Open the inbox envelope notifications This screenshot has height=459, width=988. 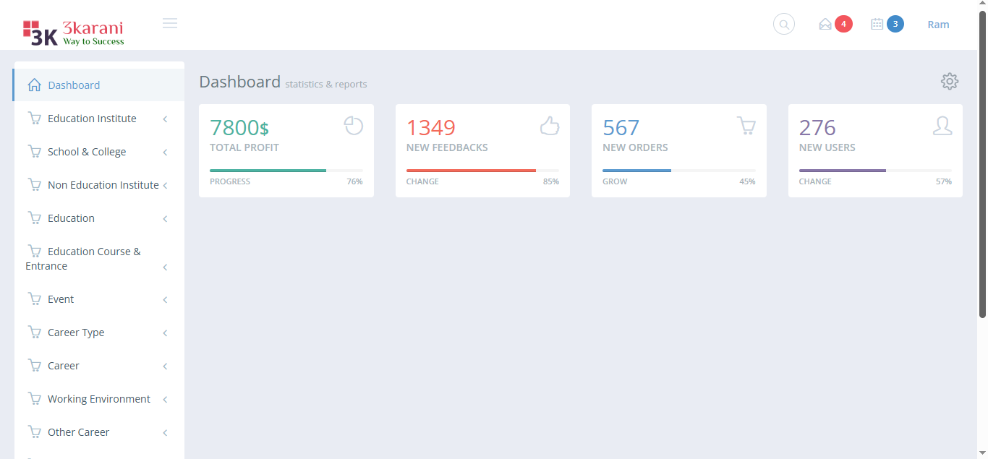825,25
